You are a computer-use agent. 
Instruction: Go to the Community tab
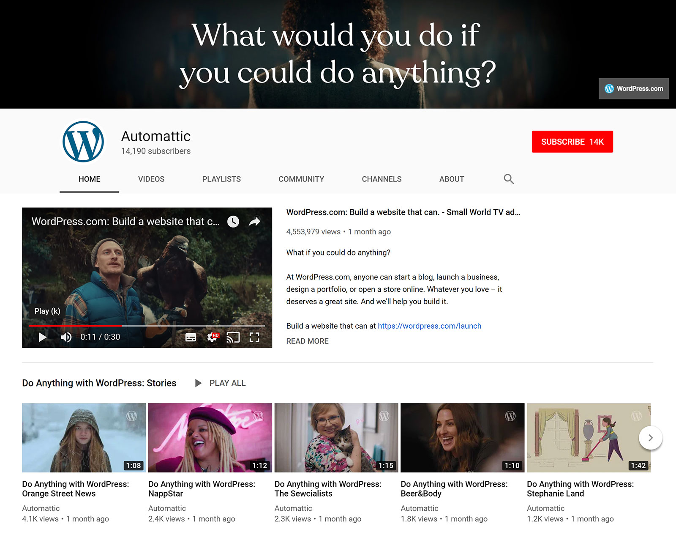(x=301, y=179)
